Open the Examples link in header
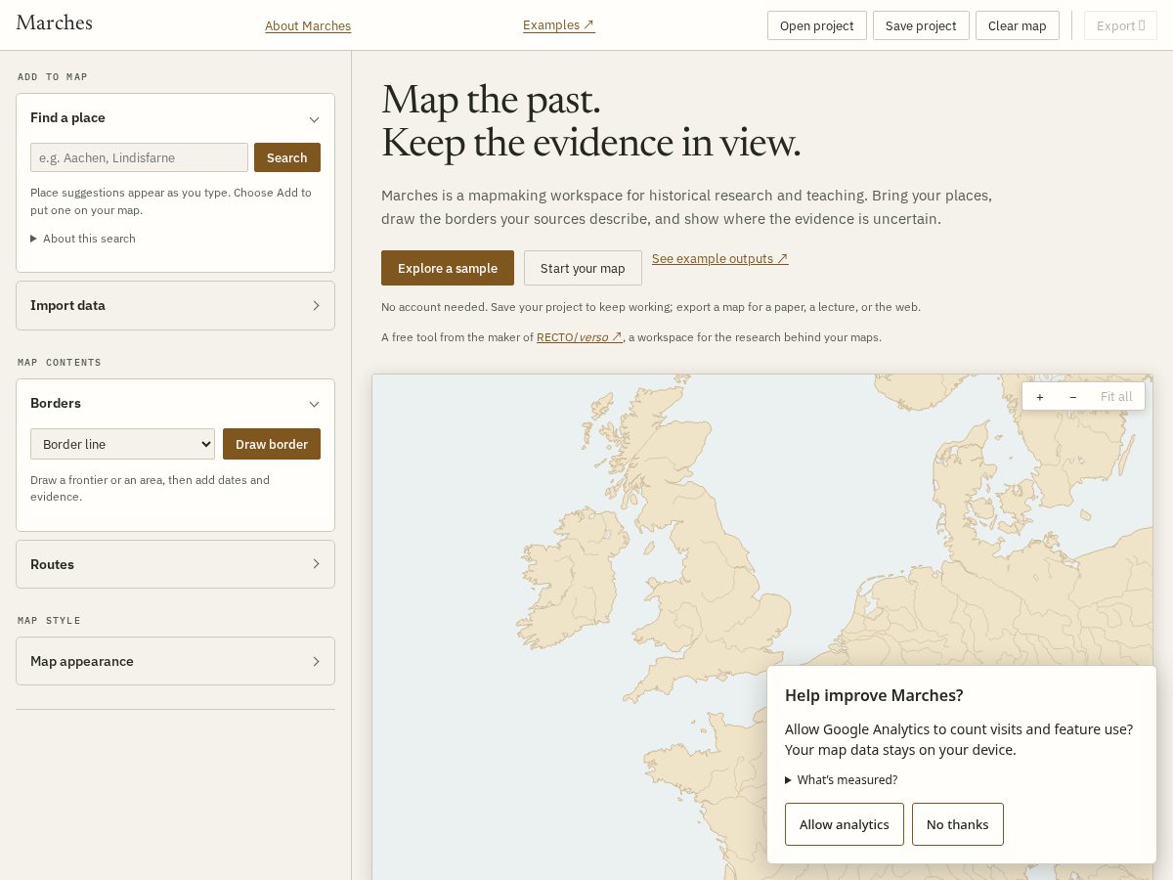This screenshot has height=880, width=1173. (558, 25)
